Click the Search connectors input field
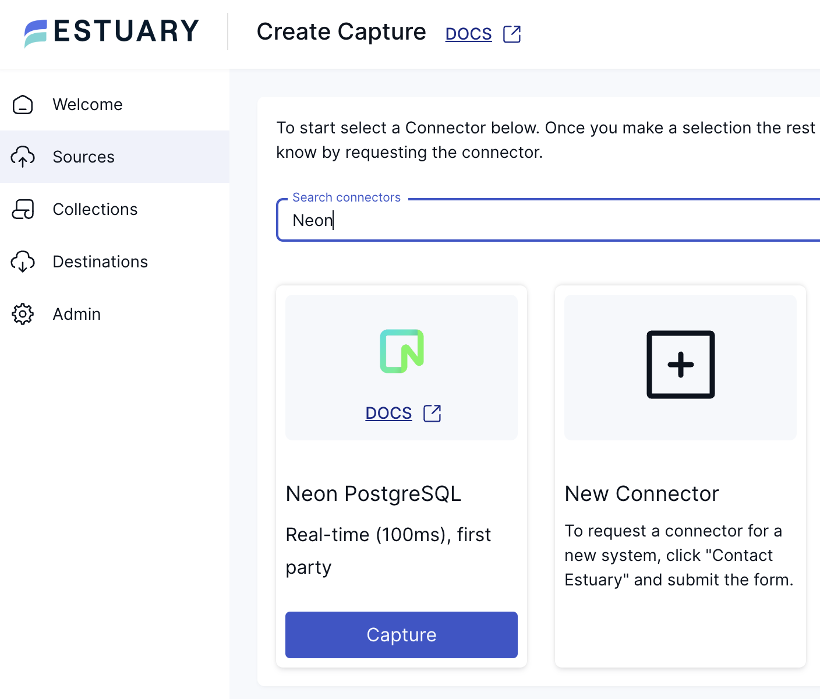This screenshot has width=820, height=699. pyautogui.click(x=524, y=220)
